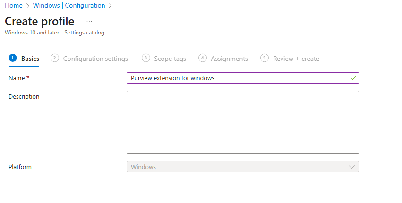Click the step 2 circle icon
This screenshot has height=203, width=402.
(x=55, y=58)
